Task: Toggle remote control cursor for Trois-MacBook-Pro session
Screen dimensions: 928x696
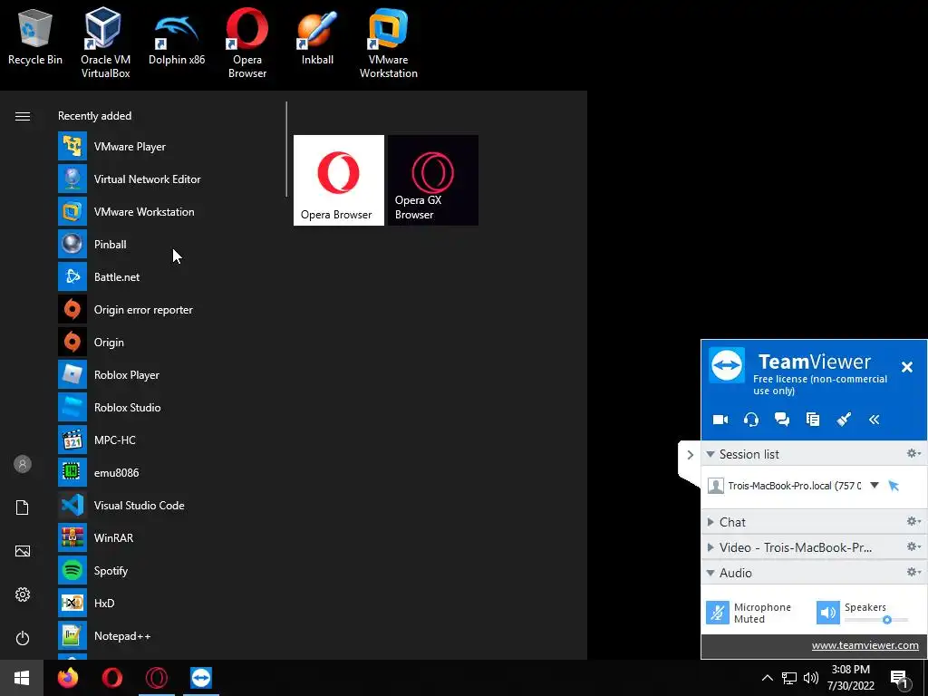Action: tap(894, 486)
